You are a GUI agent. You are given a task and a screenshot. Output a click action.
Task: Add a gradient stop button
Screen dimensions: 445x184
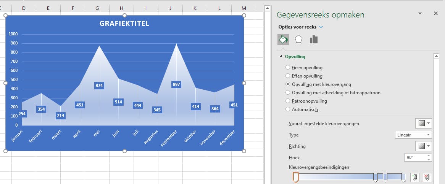414,178
